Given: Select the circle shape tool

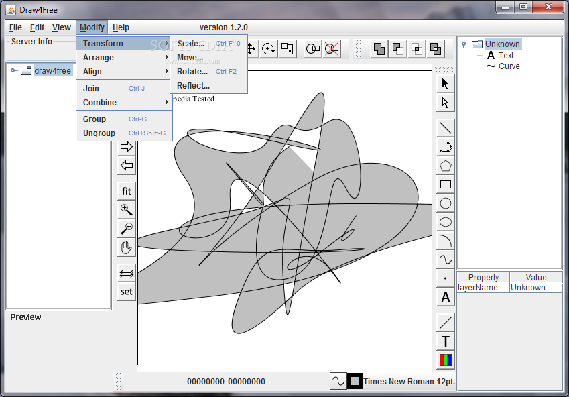Looking at the screenshot, I should (x=445, y=203).
